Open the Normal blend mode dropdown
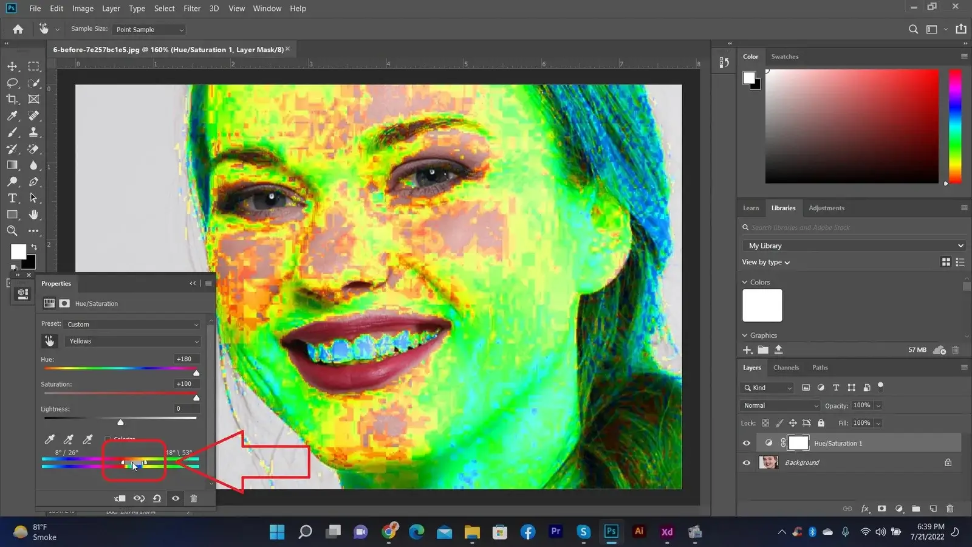 (x=781, y=405)
